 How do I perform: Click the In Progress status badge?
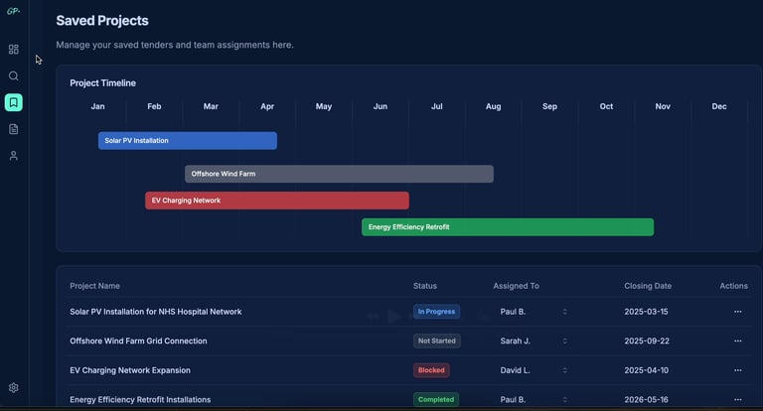pos(436,312)
